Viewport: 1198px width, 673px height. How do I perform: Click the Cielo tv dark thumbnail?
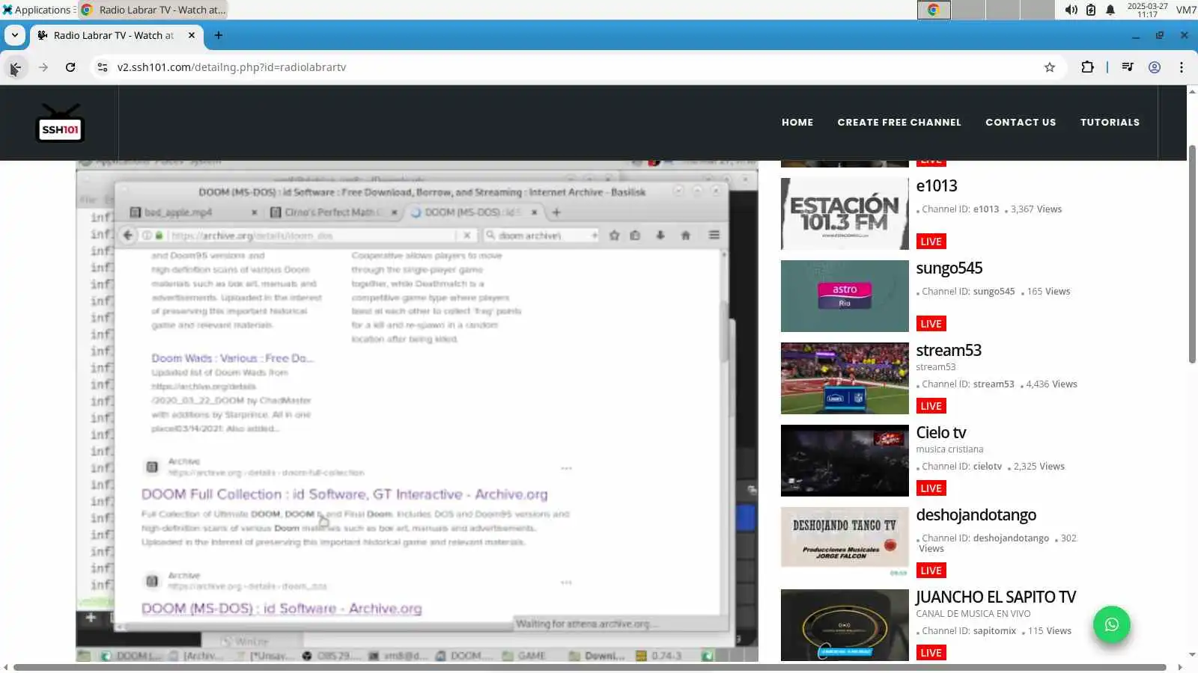click(845, 461)
